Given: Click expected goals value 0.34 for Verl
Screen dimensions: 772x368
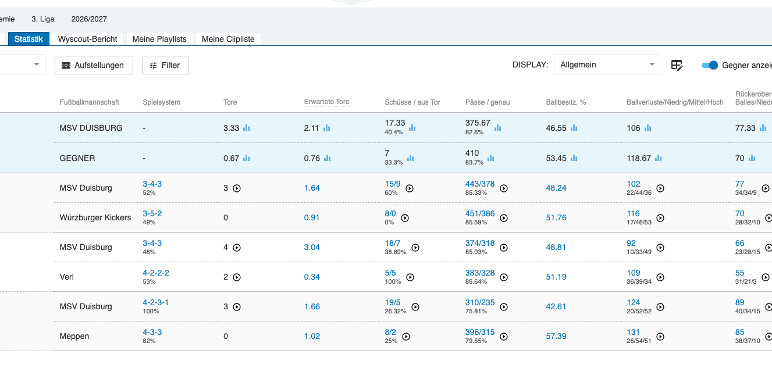Looking at the screenshot, I should tap(312, 277).
